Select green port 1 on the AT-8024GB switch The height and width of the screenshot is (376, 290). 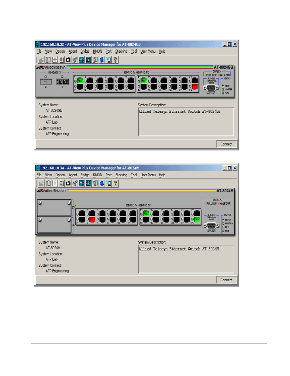80,81
